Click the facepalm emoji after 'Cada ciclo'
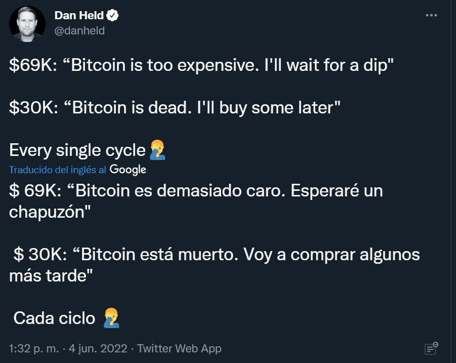 pos(111,318)
